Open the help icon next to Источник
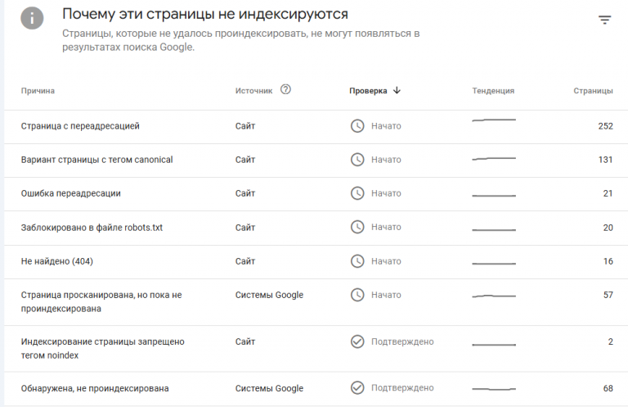Screen dimensions: 628x407 click(x=285, y=89)
